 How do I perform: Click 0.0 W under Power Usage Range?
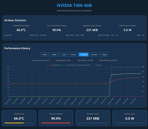[127, 30]
